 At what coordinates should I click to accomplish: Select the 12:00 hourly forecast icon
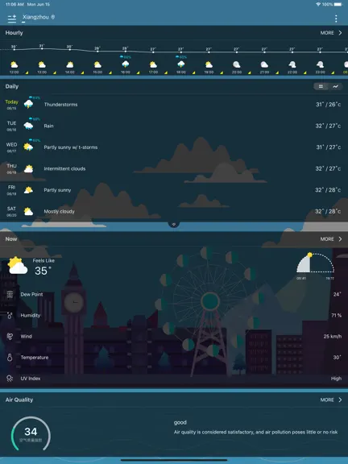(14, 64)
